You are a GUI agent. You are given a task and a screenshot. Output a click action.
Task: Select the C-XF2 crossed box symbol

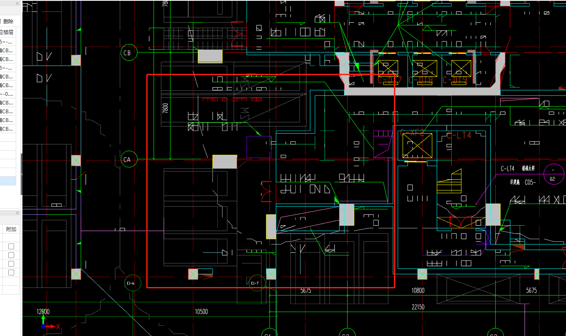(417, 146)
